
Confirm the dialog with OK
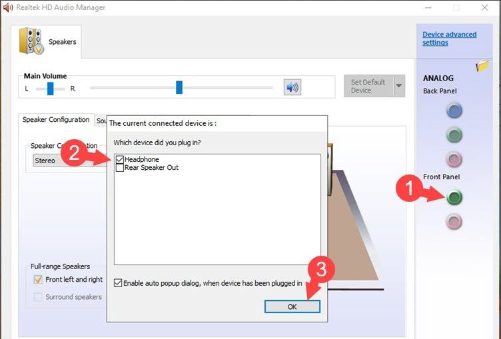[292, 307]
